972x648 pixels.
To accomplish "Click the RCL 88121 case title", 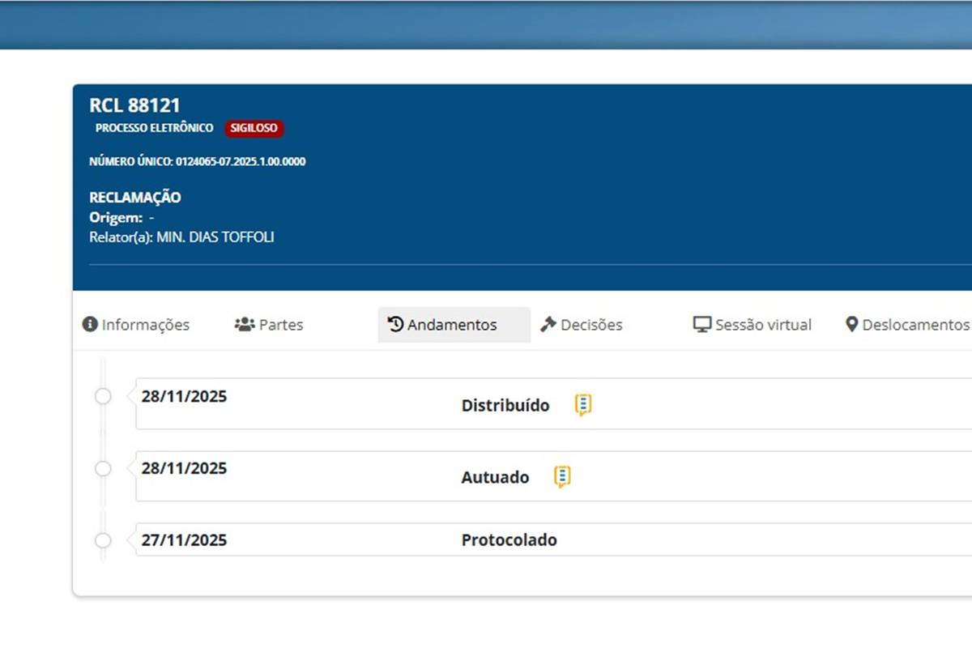I will coord(134,105).
